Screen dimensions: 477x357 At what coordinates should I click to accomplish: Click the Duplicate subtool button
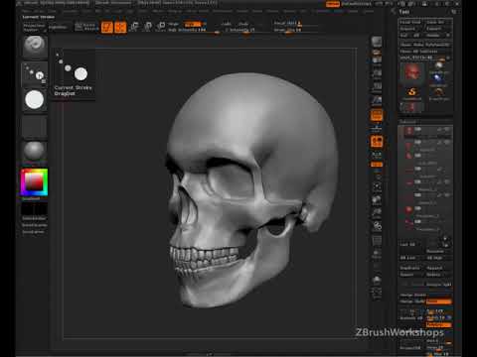[410, 268]
